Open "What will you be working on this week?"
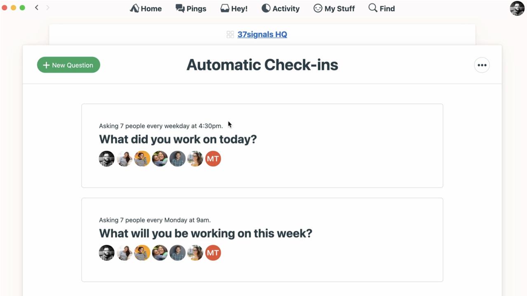 [x=205, y=234]
